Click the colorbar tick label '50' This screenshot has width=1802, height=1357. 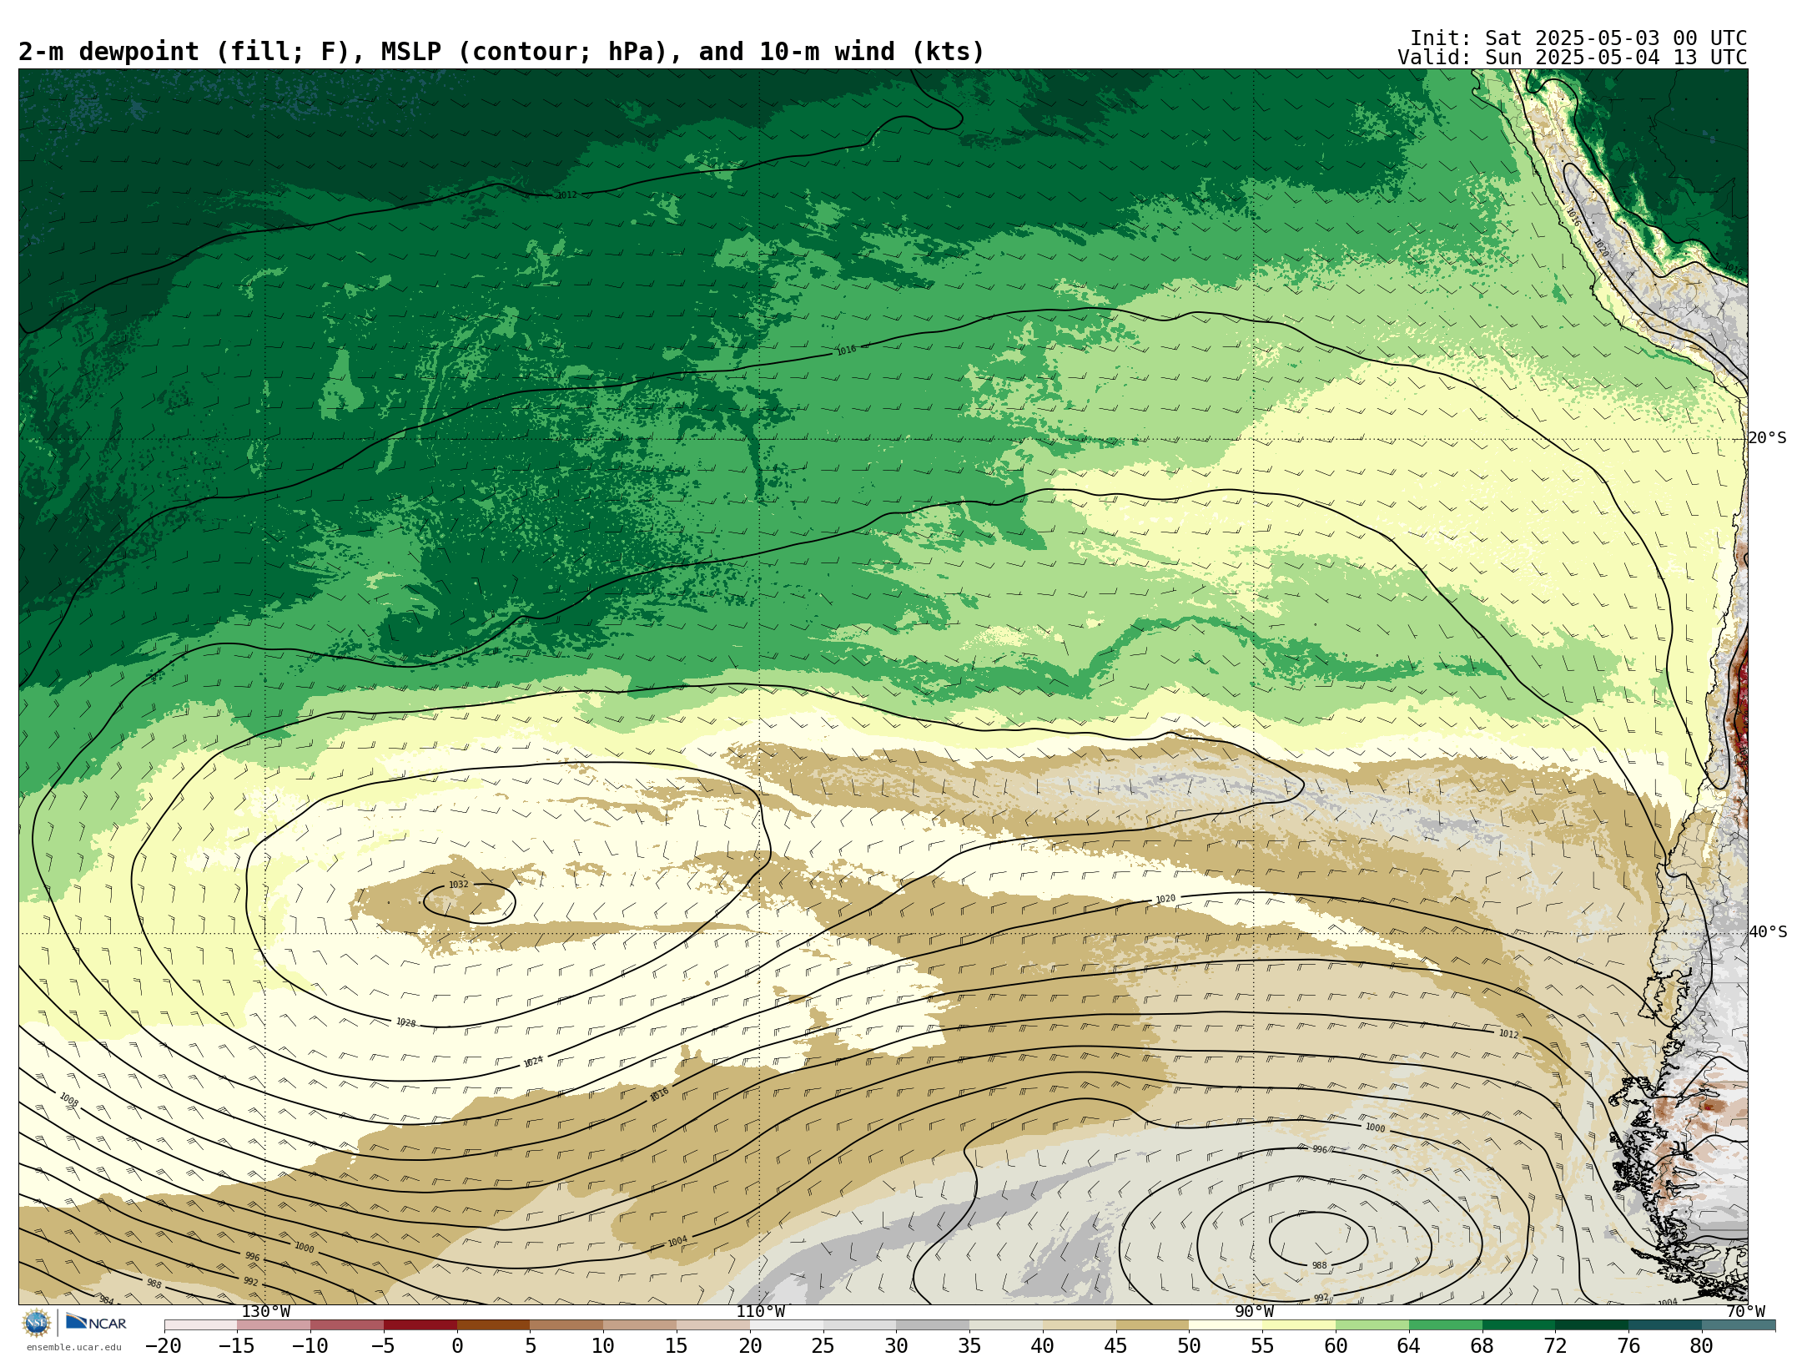pyautogui.click(x=1189, y=1345)
